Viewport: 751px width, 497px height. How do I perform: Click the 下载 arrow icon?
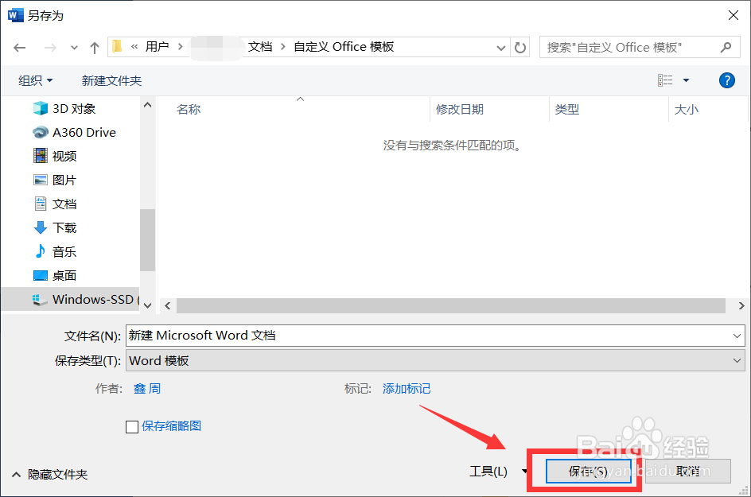coord(41,227)
